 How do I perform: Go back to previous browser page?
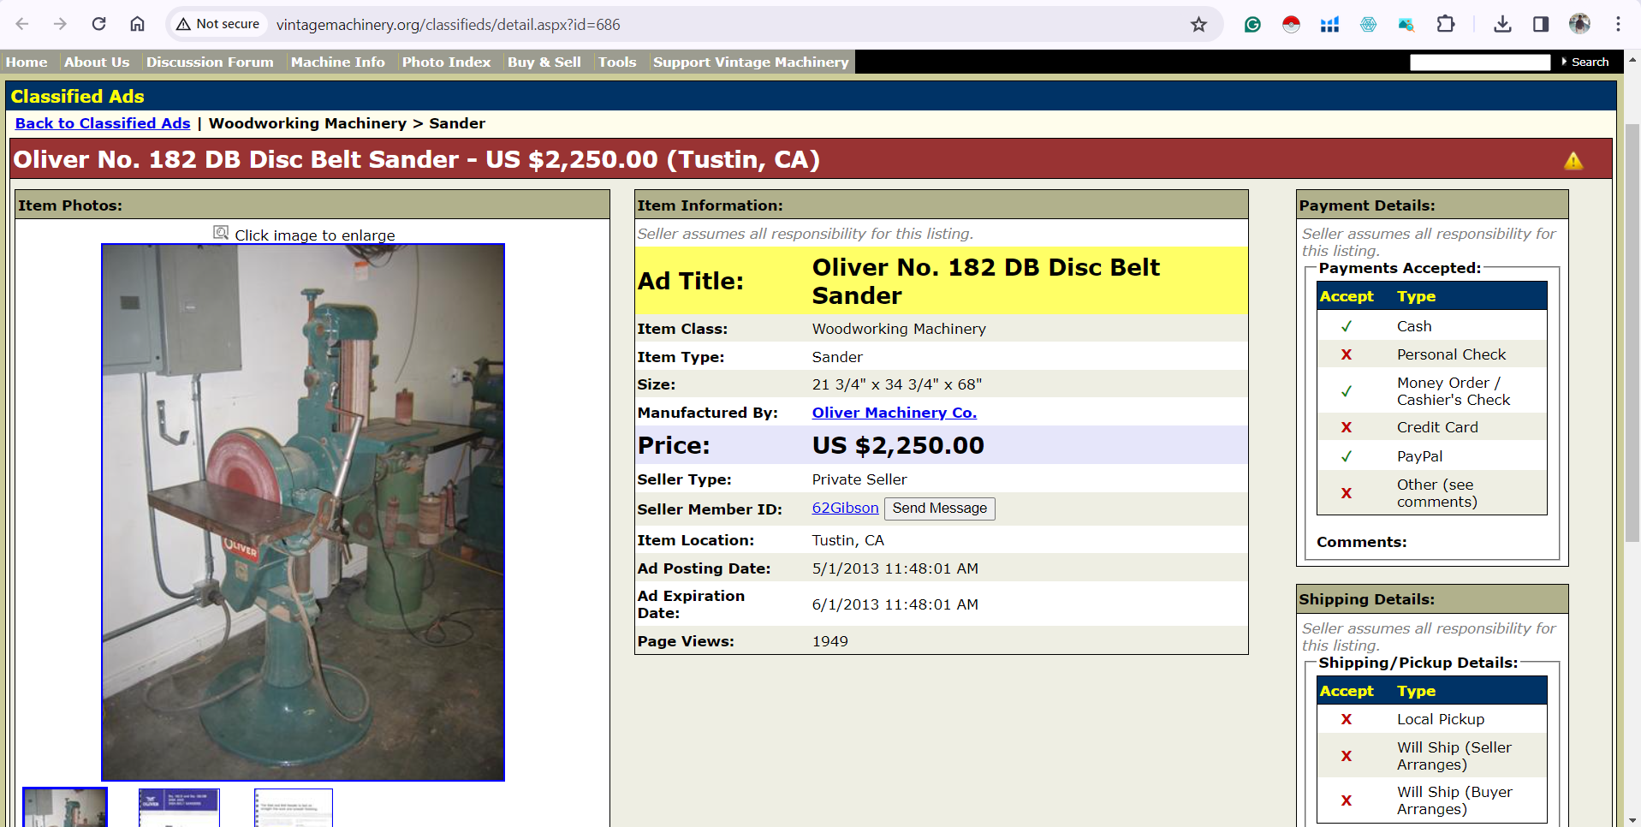22,24
